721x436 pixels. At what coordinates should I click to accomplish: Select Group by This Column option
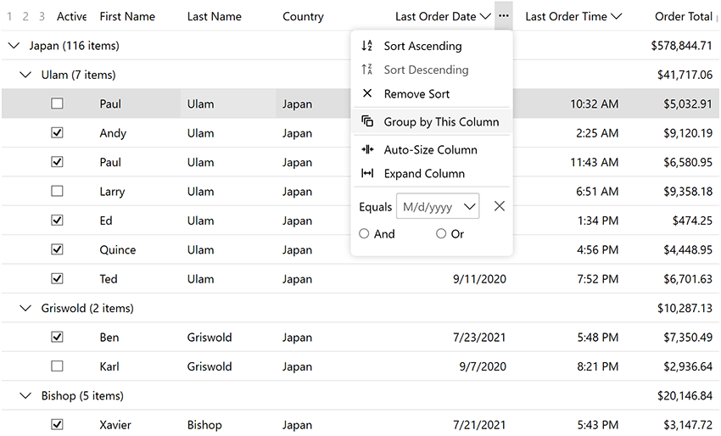(441, 121)
